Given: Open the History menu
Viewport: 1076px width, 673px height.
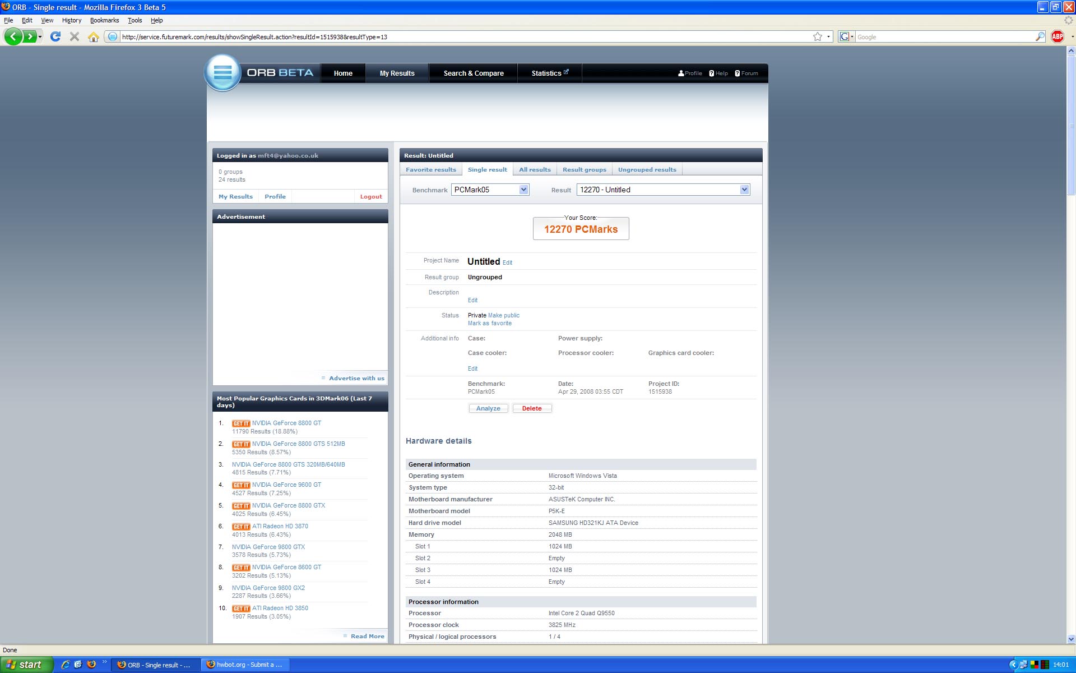Looking at the screenshot, I should point(72,20).
